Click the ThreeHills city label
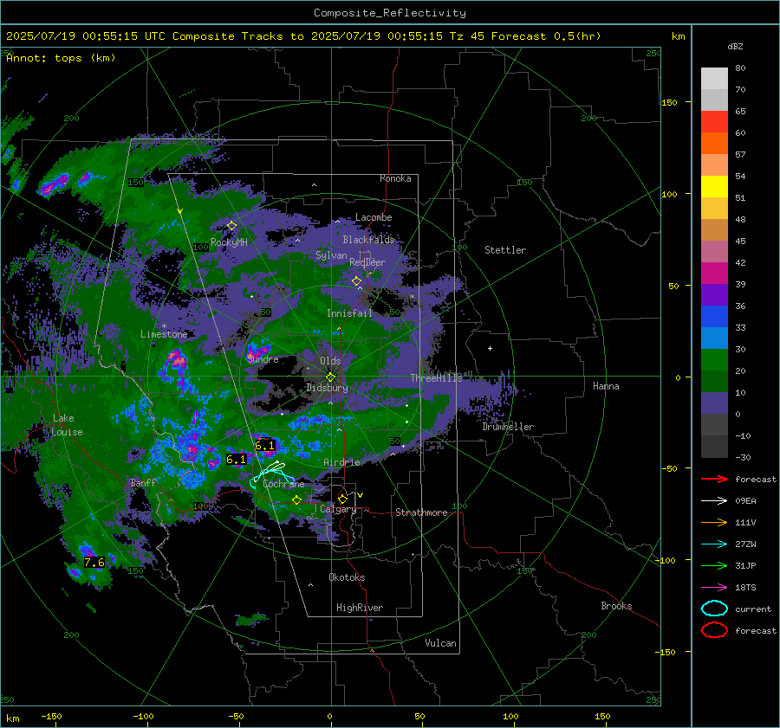Image resolution: width=780 pixels, height=728 pixels. click(436, 378)
